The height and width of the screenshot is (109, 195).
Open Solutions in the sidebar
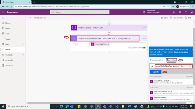9,65
